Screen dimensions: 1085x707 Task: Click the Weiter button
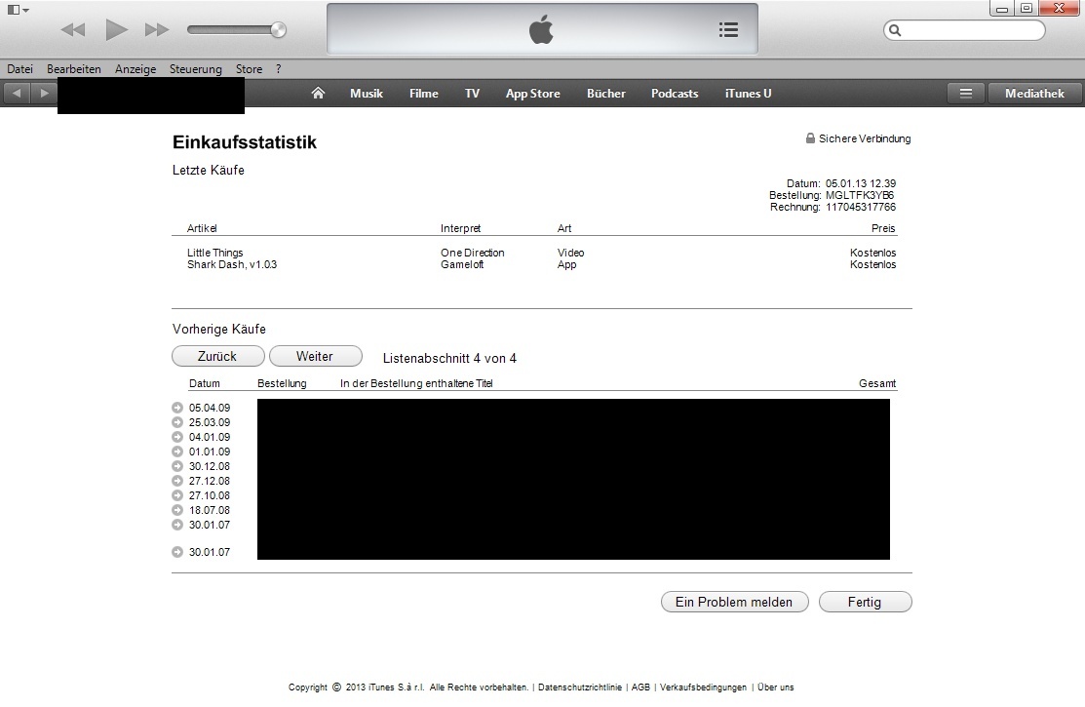(316, 356)
